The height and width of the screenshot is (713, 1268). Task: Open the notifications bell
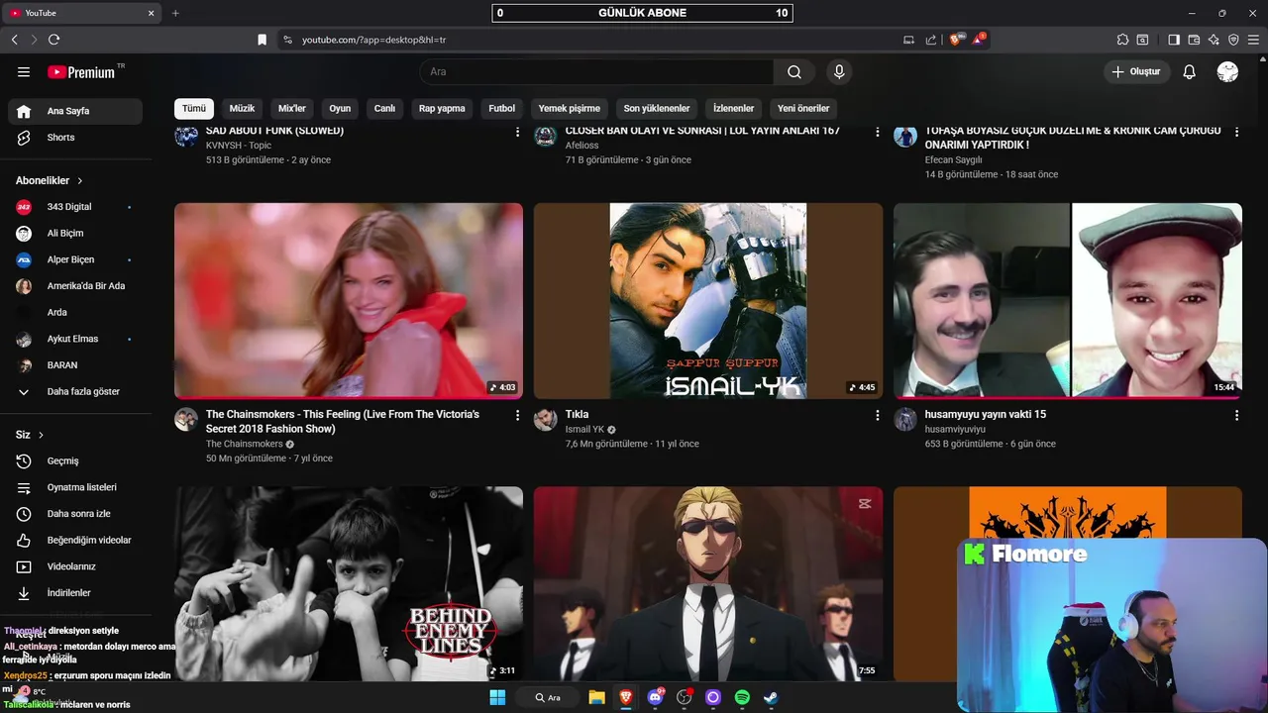tap(1190, 72)
